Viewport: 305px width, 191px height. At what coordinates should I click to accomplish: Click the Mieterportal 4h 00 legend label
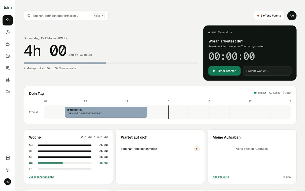pos(37,69)
